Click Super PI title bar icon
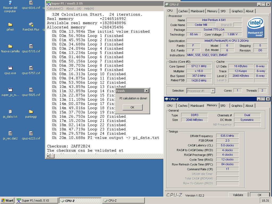The width and height of the screenshot is (272, 204). click(48, 3)
